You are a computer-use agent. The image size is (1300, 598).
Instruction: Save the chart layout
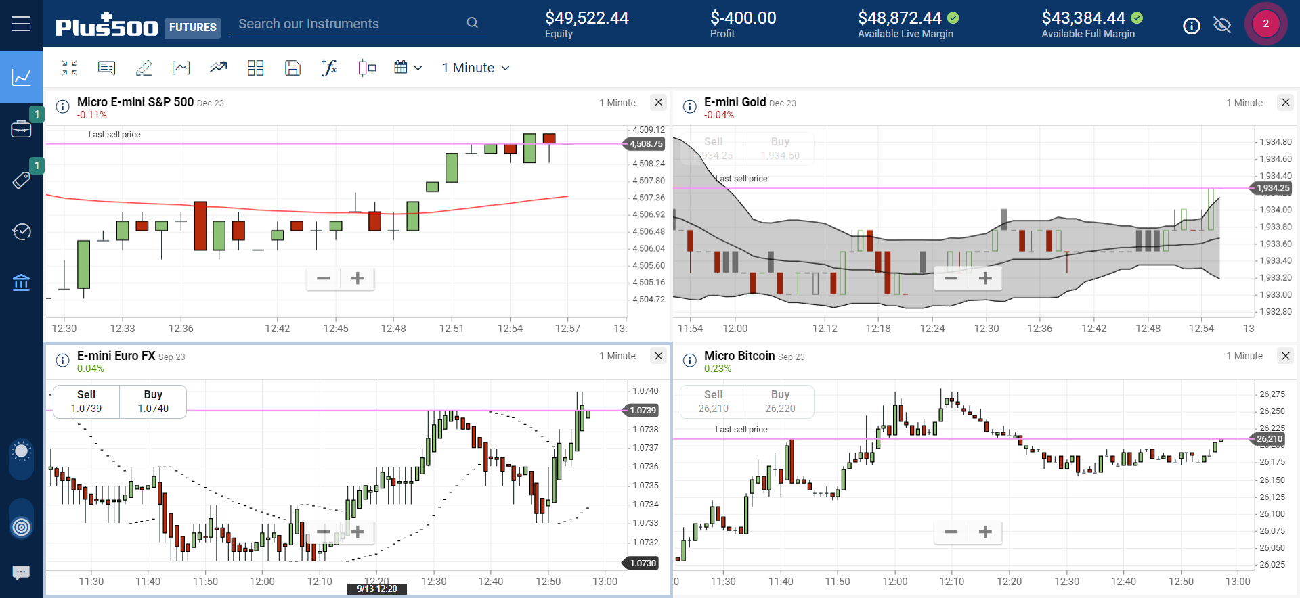click(292, 68)
